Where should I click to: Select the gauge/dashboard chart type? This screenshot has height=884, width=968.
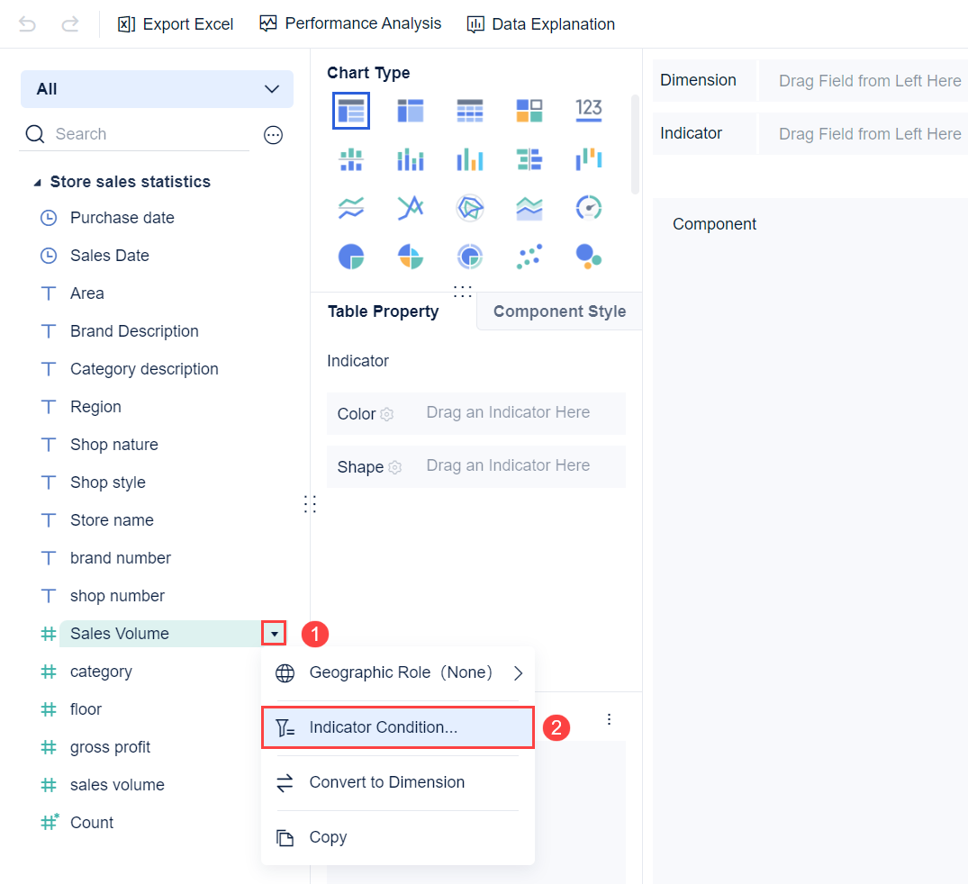(x=588, y=209)
